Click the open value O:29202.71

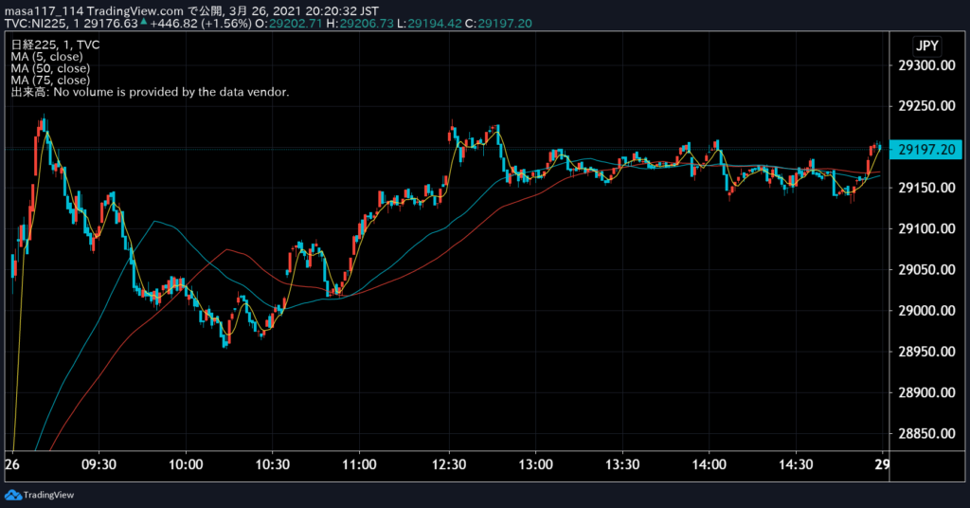coord(290,24)
